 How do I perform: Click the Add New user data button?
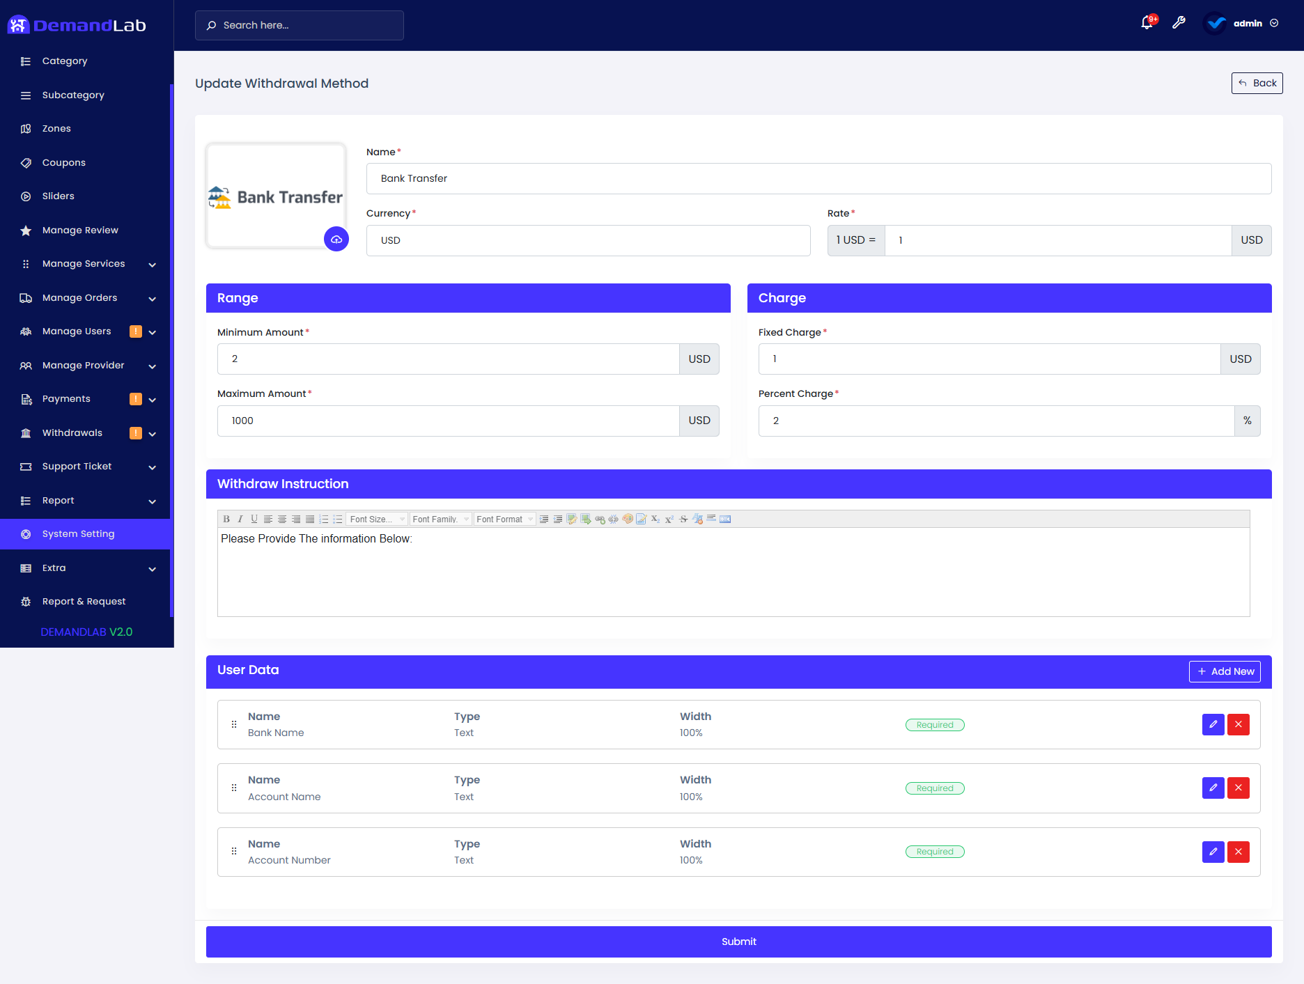(1225, 671)
